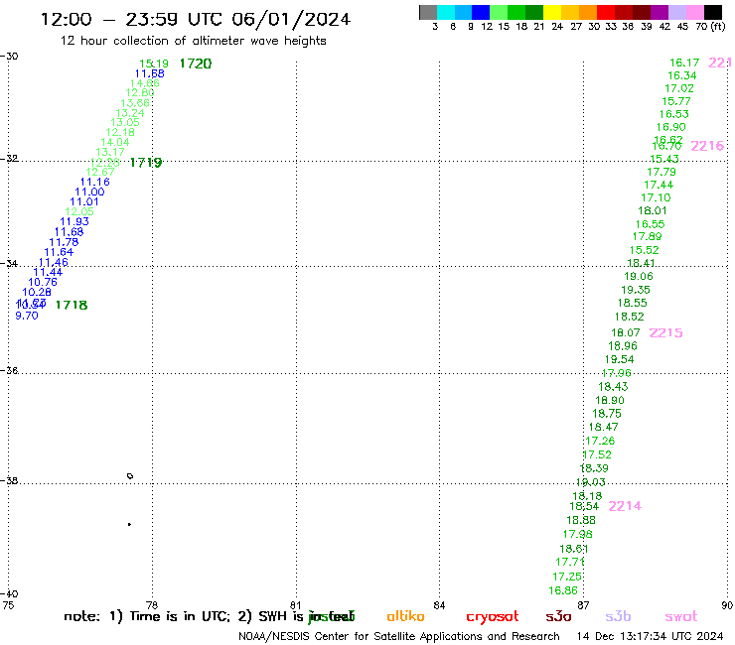
Task: Click the gray swatch in the color scale
Action: (x=428, y=12)
